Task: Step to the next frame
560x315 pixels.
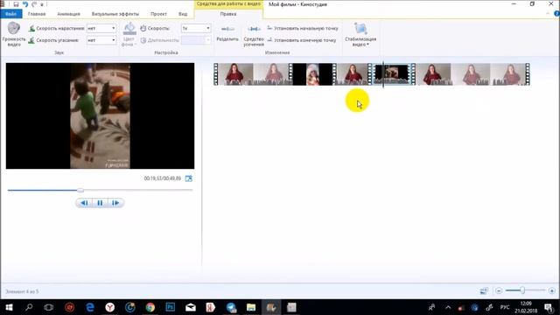Action: pyautogui.click(x=115, y=203)
